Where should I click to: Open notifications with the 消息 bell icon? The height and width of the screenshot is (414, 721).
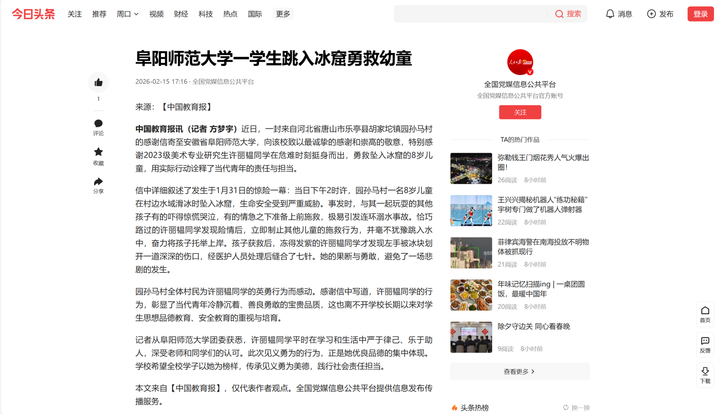[610, 14]
